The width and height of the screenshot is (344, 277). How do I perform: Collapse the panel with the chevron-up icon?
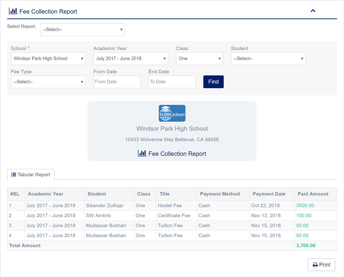tap(313, 11)
